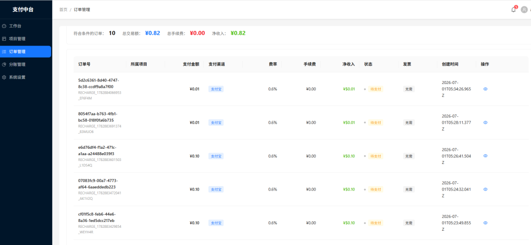Click timestamp 2026-07-01T05:26:41.504Z
Screen dimensions: 531x245
[456, 156]
